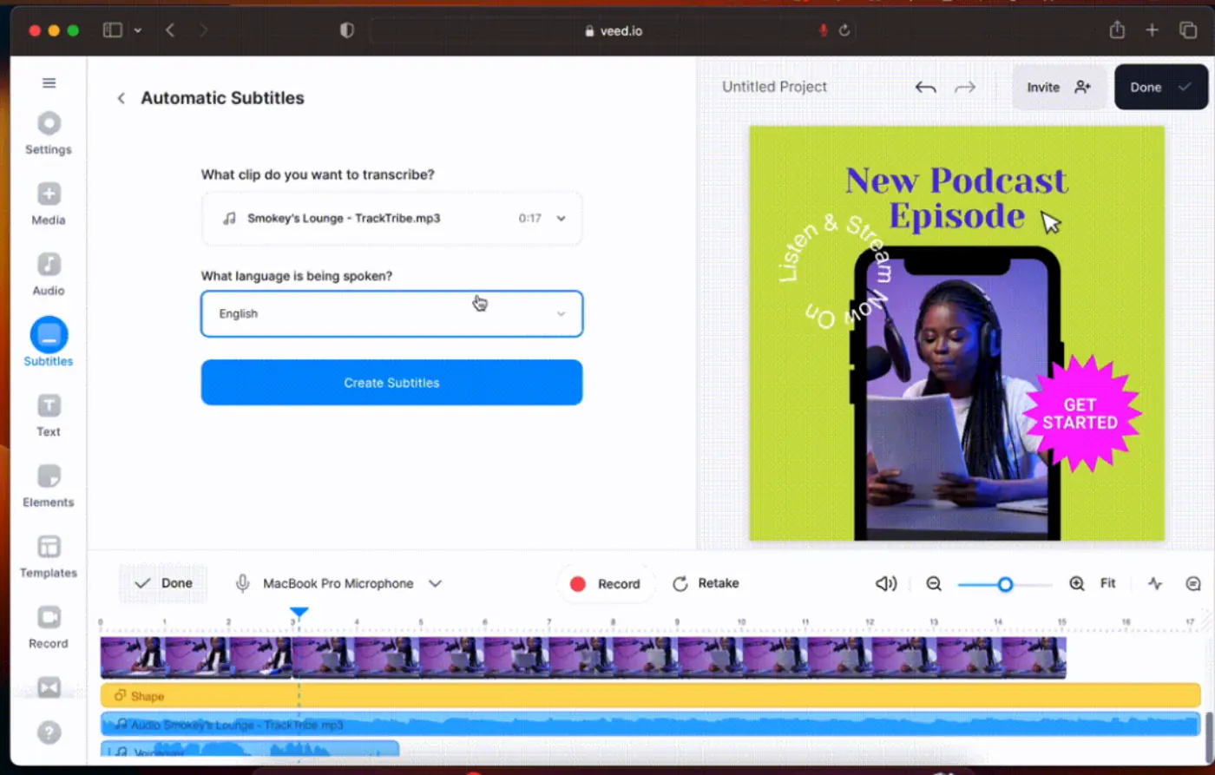Select the Subtitles sidebar item
Image resolution: width=1215 pixels, height=775 pixels.
(x=49, y=342)
